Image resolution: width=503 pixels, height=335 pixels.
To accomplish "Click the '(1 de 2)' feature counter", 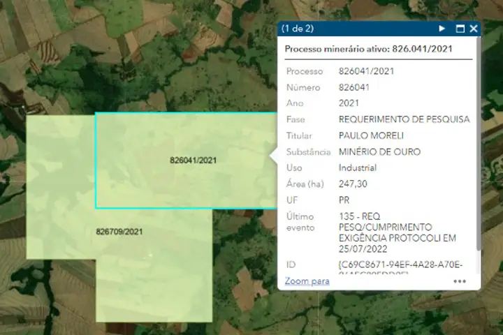I will [x=297, y=29].
